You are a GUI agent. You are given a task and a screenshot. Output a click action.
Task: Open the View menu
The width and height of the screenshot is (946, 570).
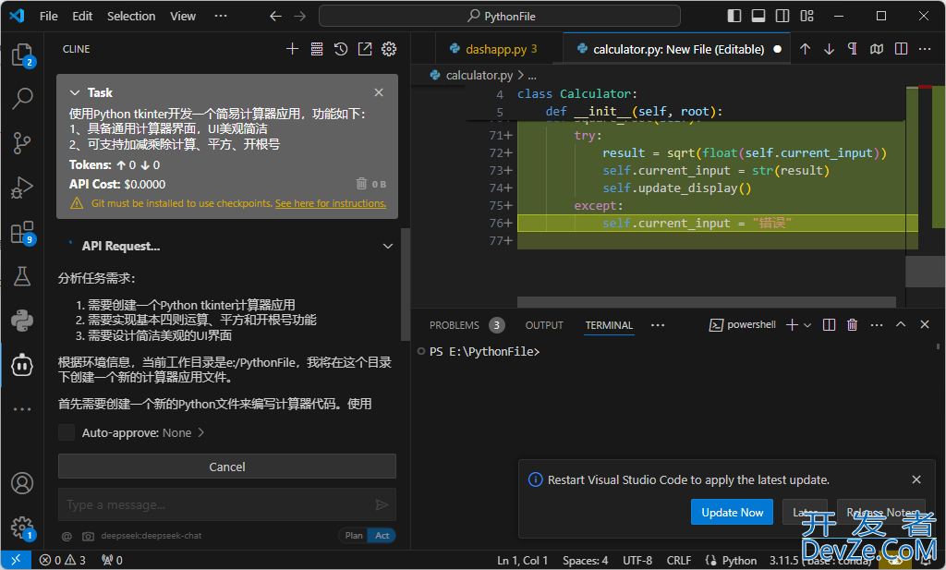click(183, 17)
